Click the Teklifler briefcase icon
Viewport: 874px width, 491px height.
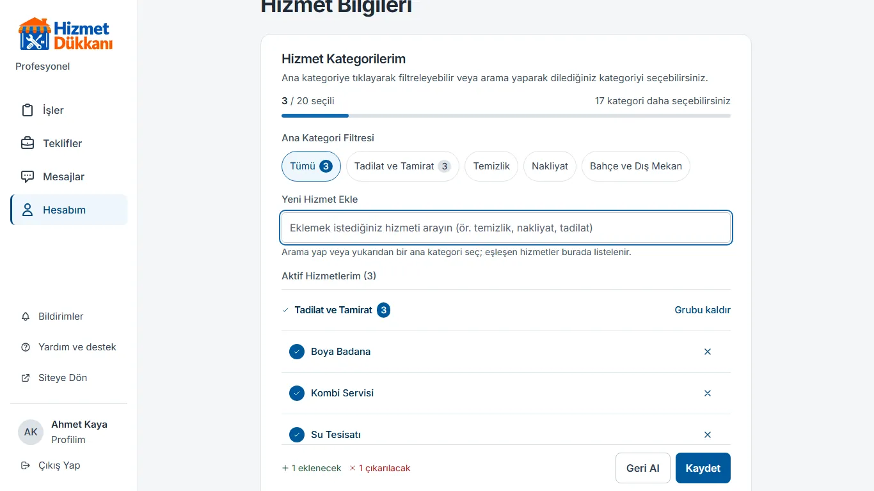(28, 143)
